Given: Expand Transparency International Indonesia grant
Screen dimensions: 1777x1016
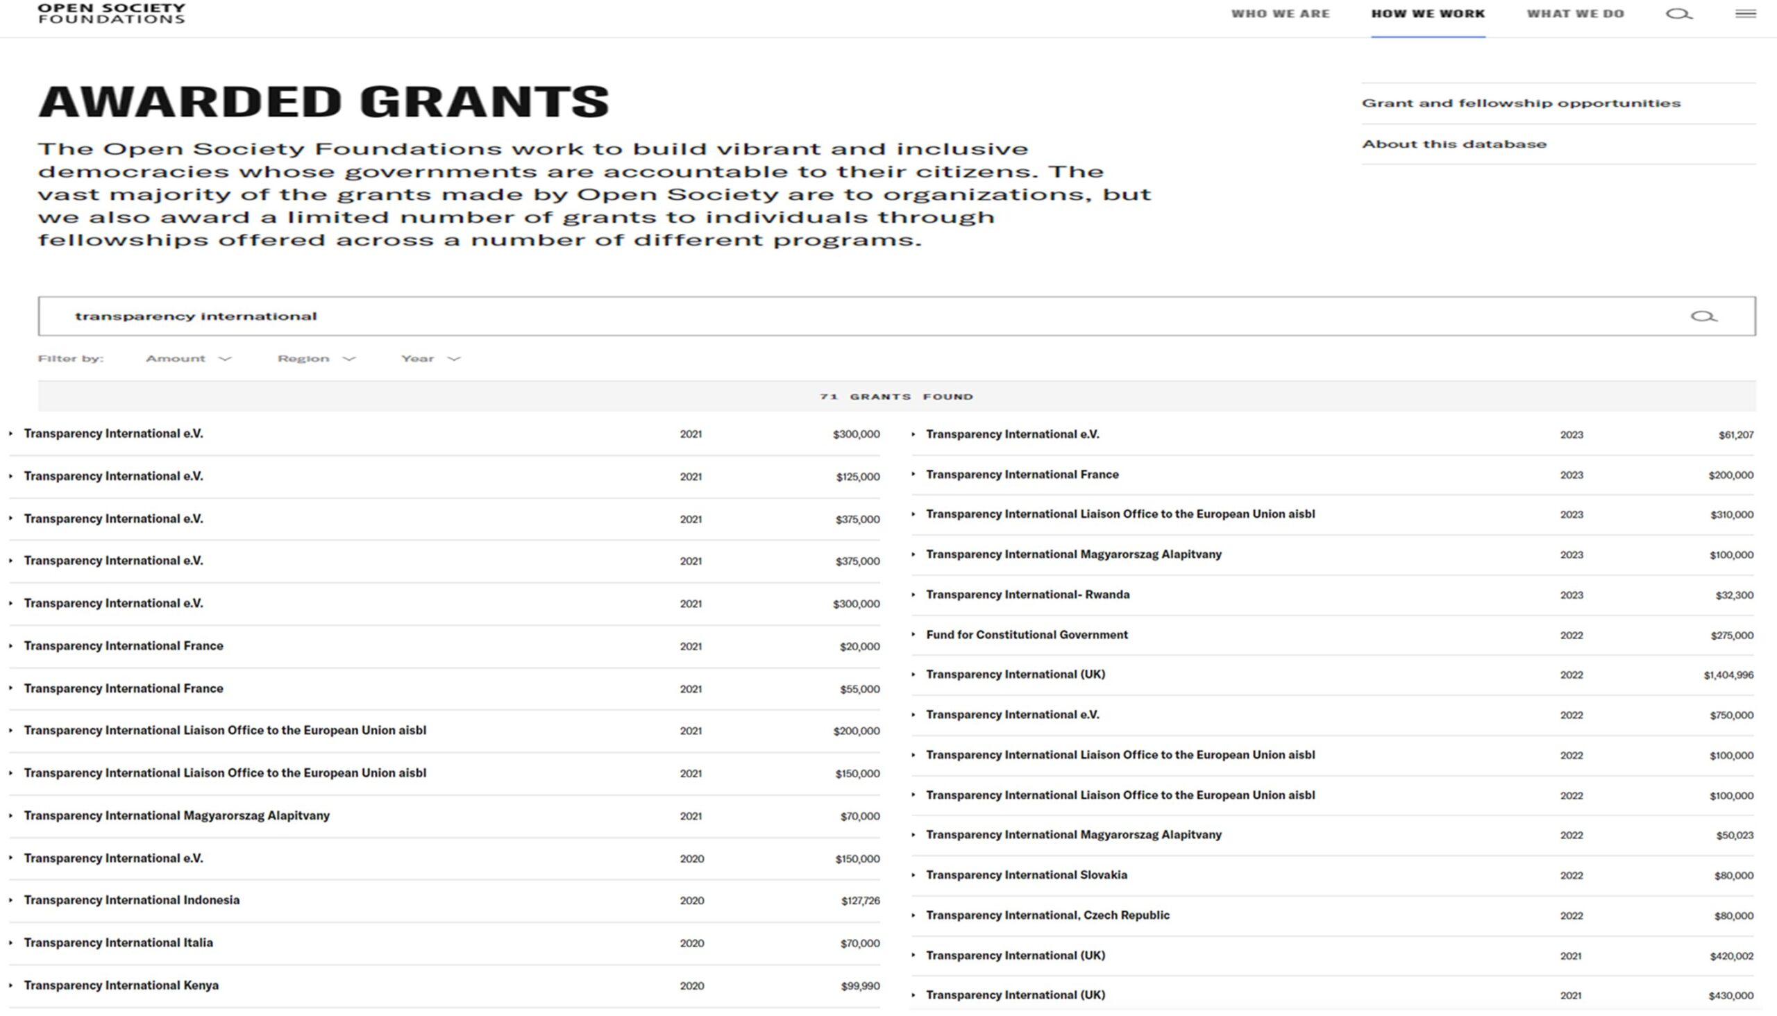Looking at the screenshot, I should 445,900.
